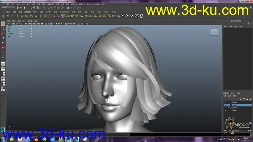Viewport: 253px width, 142px height.
Task: Open a scene via folder icon
Action: pyautogui.click(x=21, y=8)
